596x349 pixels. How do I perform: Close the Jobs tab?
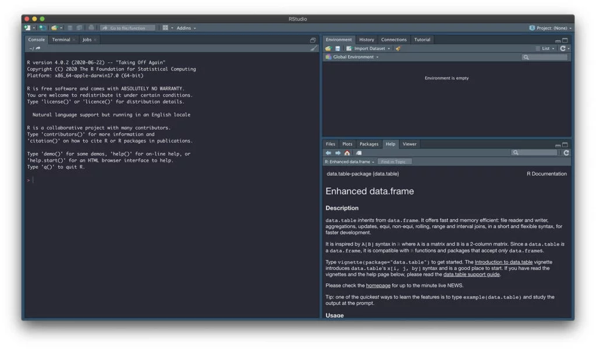pyautogui.click(x=95, y=40)
